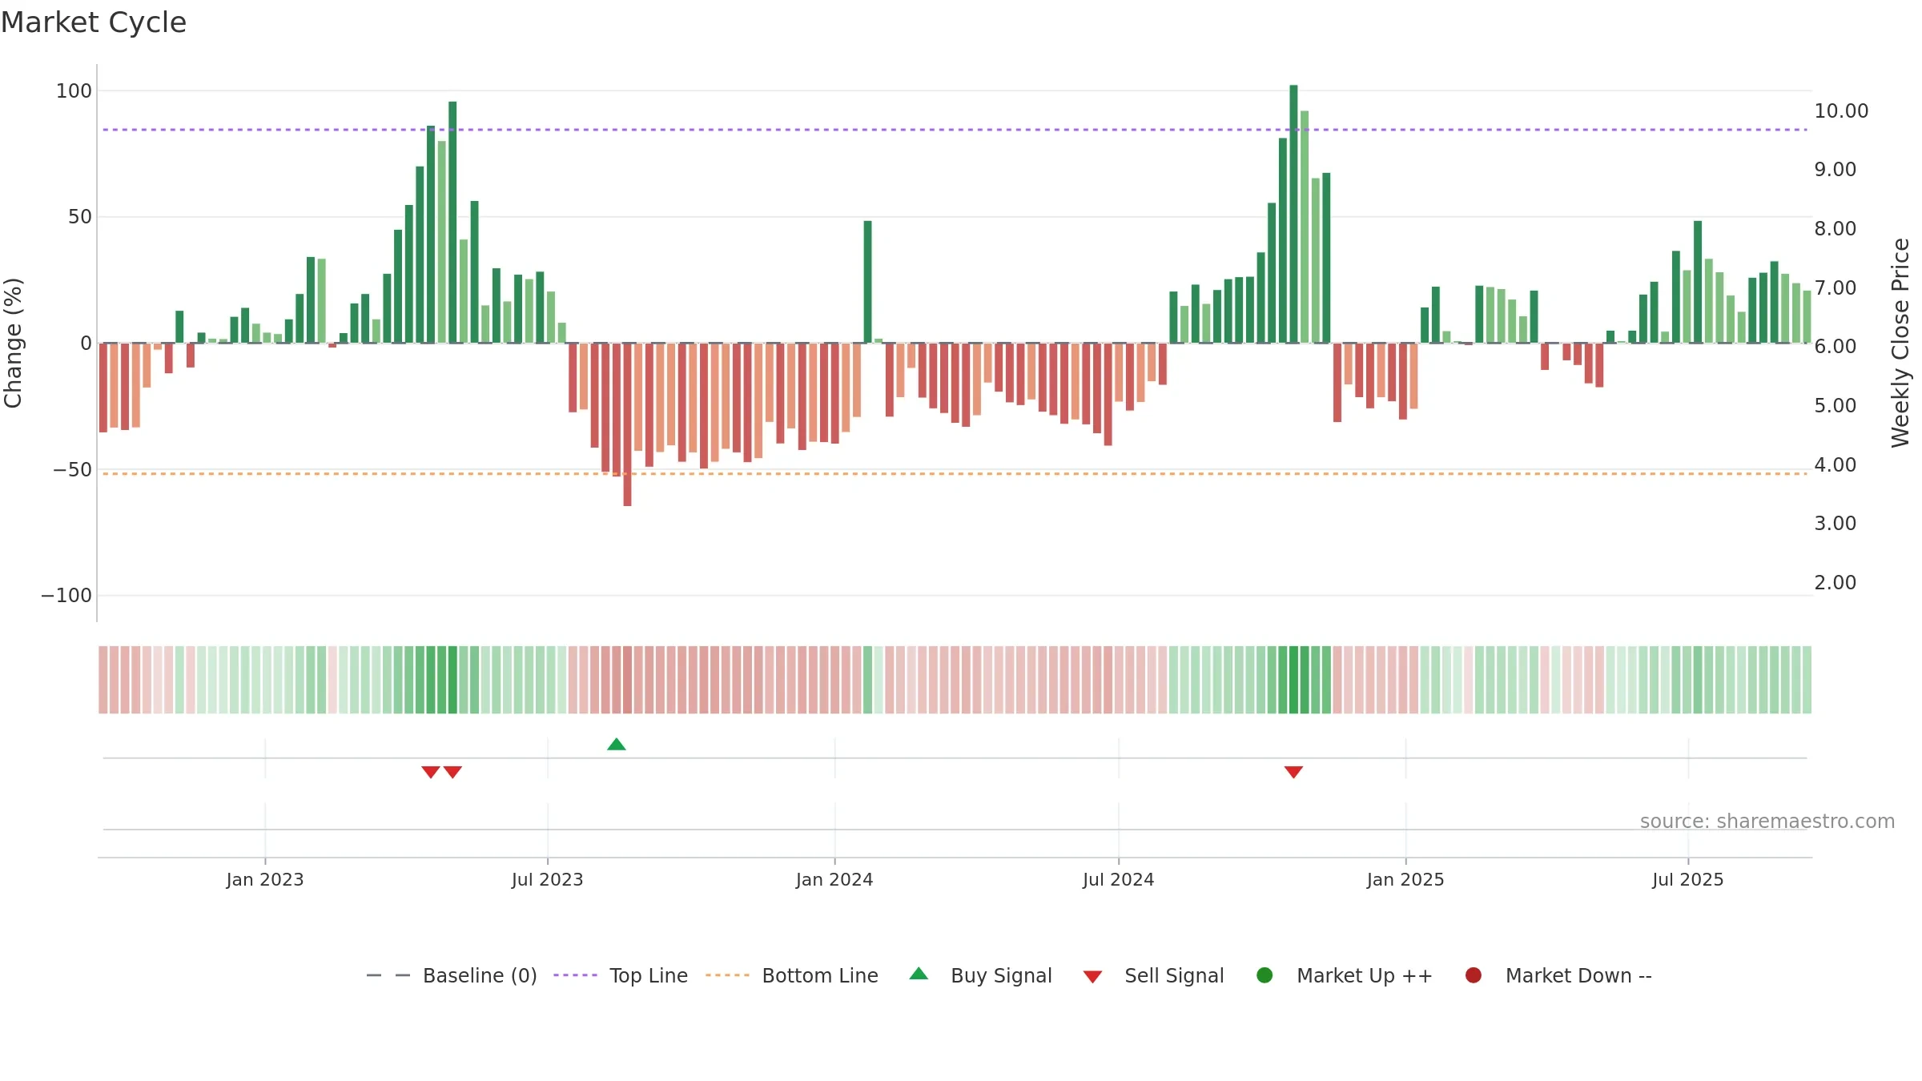The height and width of the screenshot is (1081, 1922).
Task: Click the Weekly Close Price axis title
Action: coord(1900,343)
